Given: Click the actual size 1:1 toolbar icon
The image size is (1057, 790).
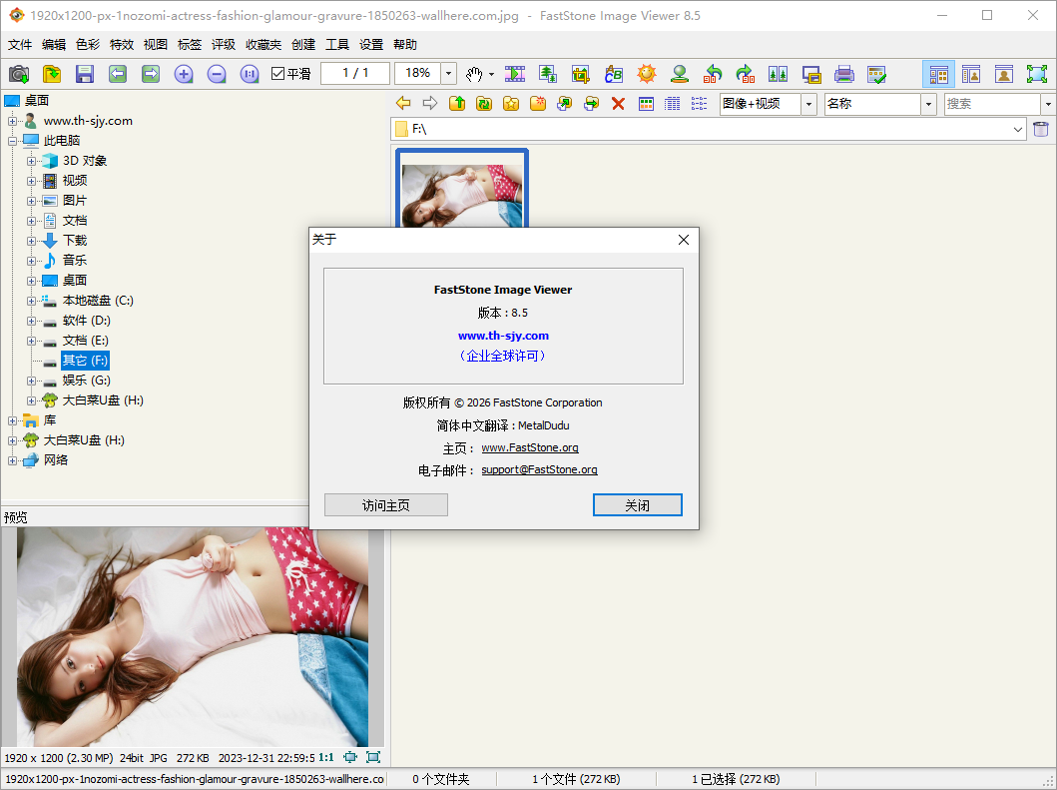Looking at the screenshot, I should [x=250, y=74].
